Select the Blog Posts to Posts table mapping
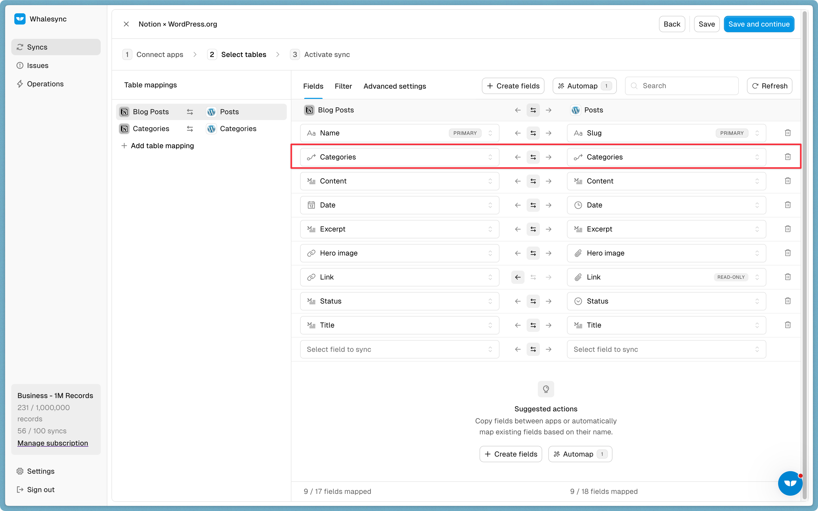This screenshot has width=818, height=511. pos(201,112)
